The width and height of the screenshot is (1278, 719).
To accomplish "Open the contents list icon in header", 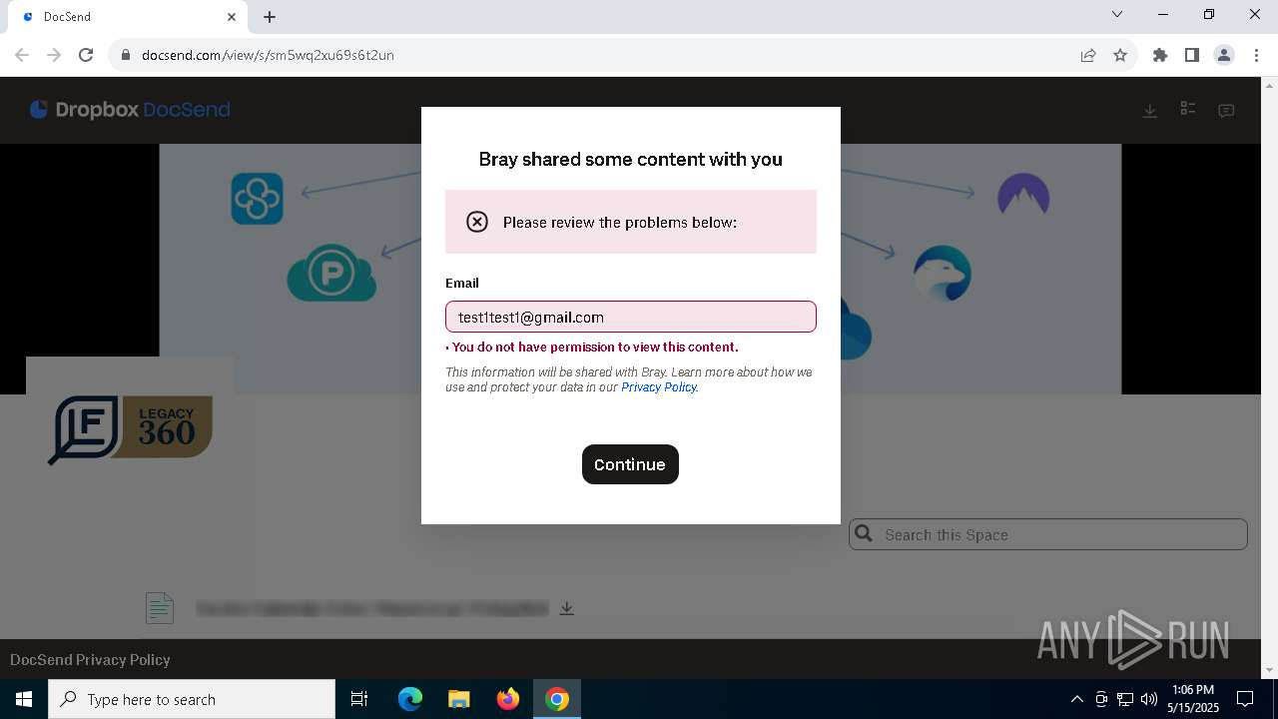I will click(x=1188, y=109).
